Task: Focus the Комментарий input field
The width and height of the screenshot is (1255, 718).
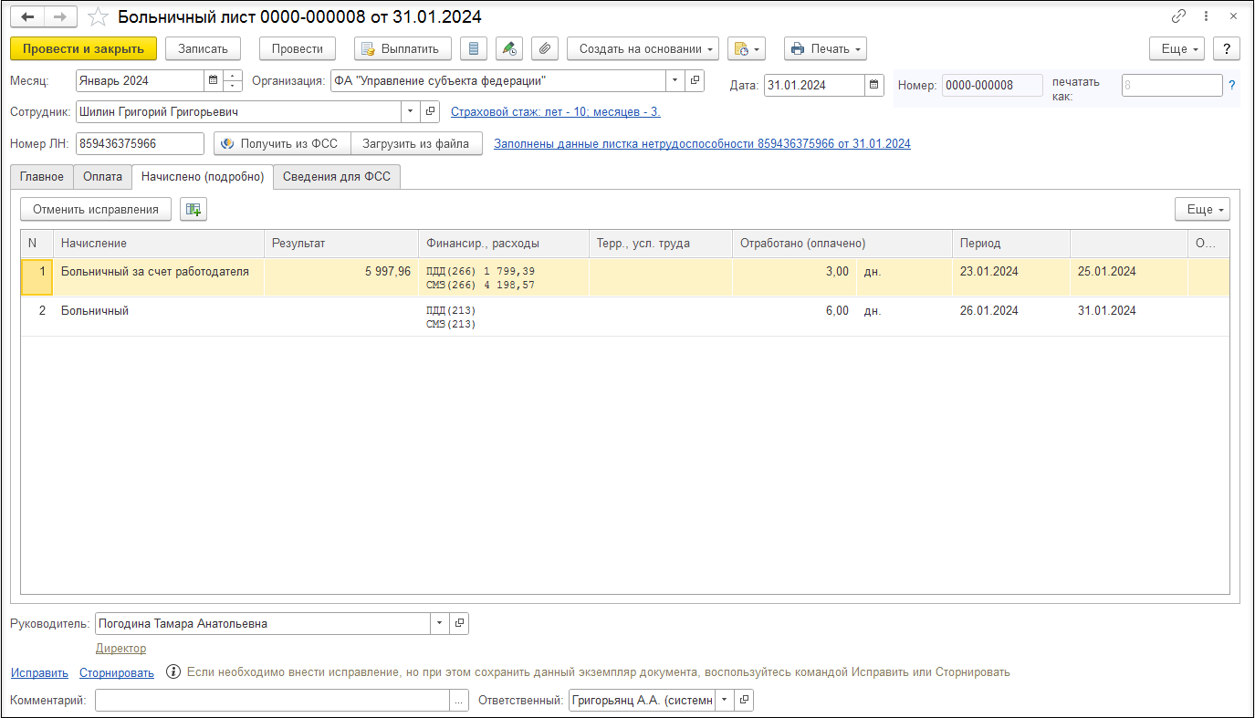Action: click(x=272, y=700)
